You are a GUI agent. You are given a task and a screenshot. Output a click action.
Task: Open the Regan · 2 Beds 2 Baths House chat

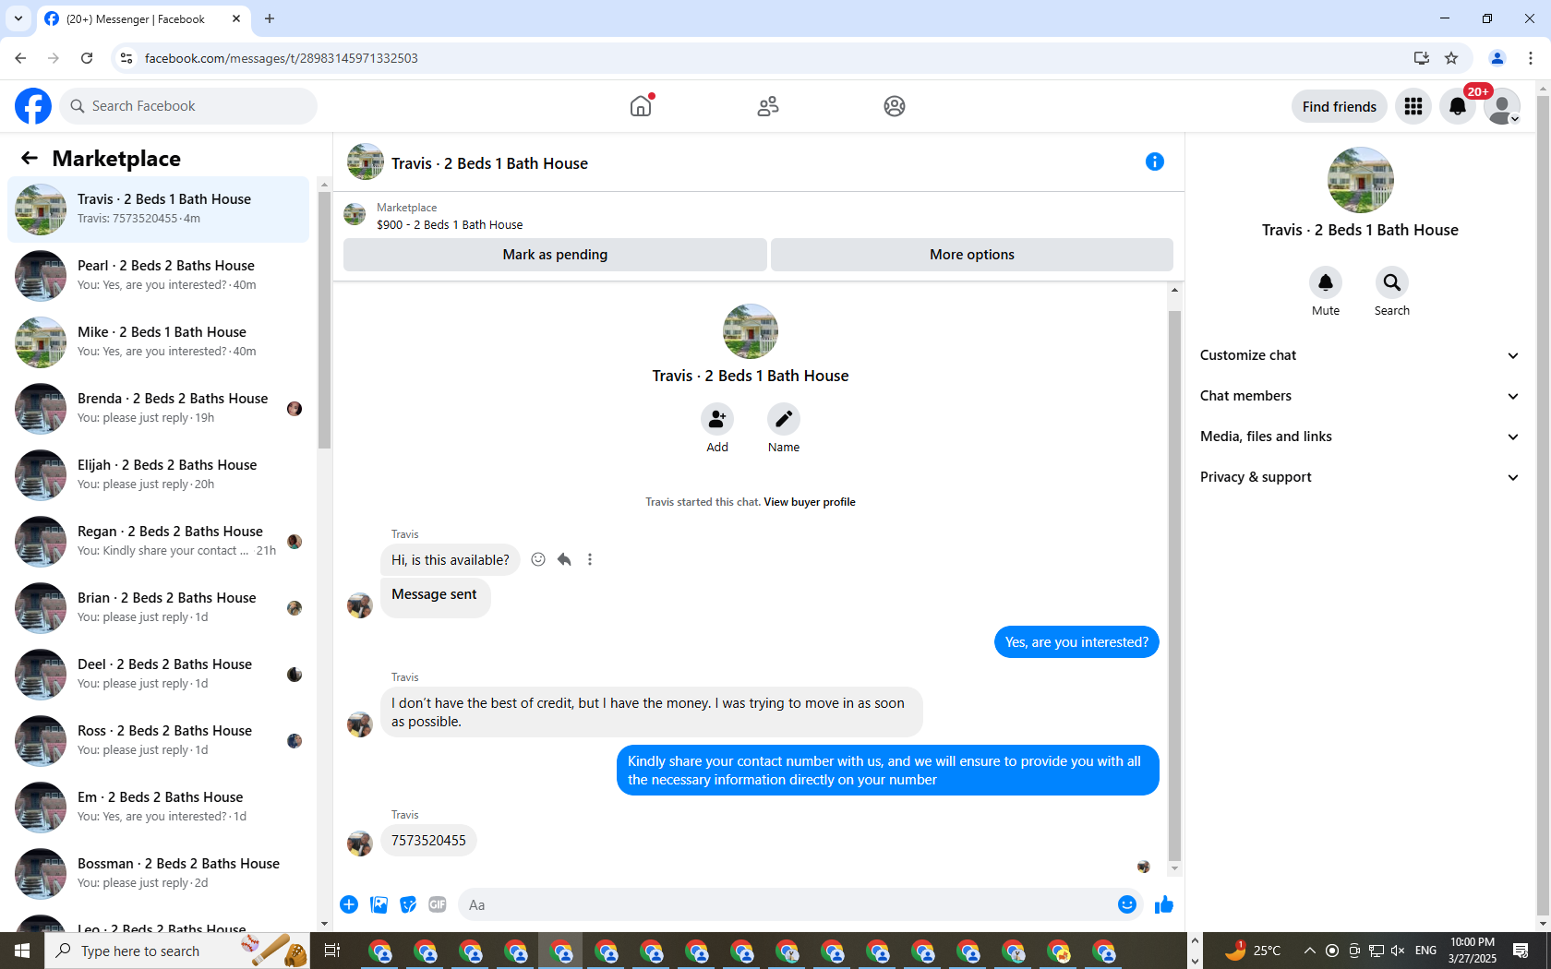[159, 541]
